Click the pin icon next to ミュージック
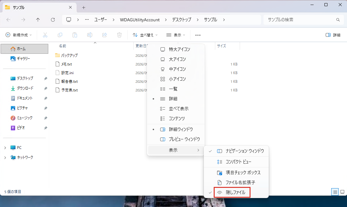The image size is (347, 207). tap(45, 118)
